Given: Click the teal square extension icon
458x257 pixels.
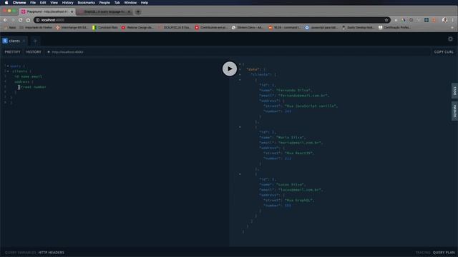Looking at the screenshot, I should pyautogui.click(x=427, y=20).
